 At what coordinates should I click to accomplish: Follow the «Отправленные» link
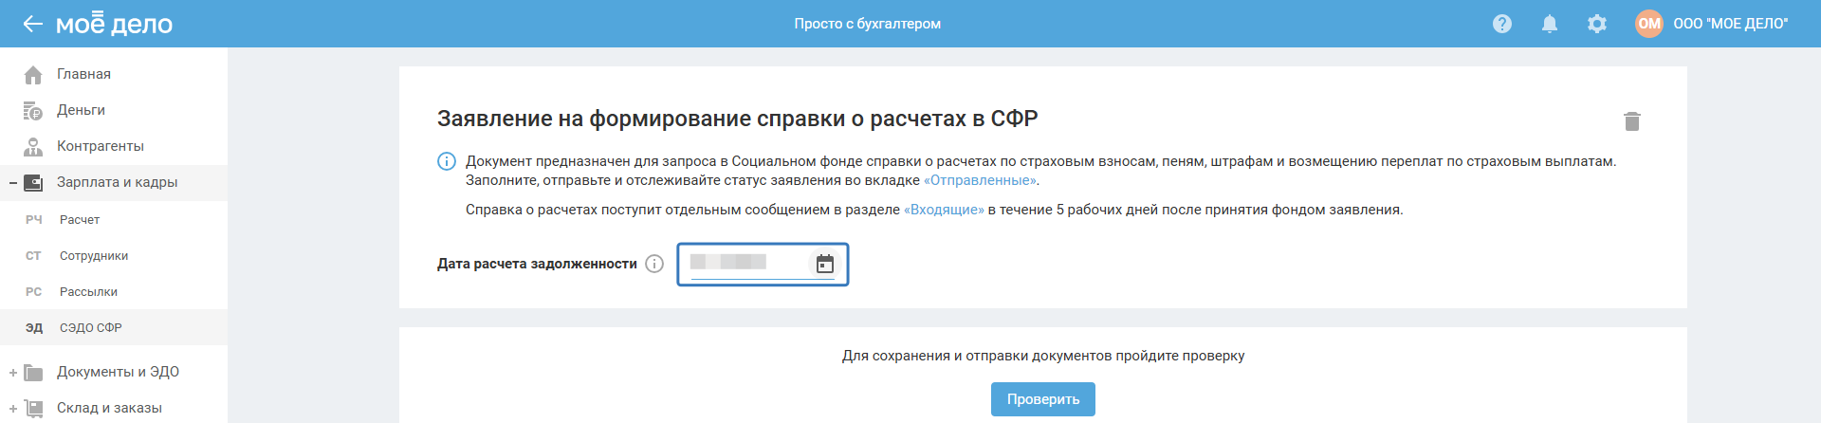(981, 180)
